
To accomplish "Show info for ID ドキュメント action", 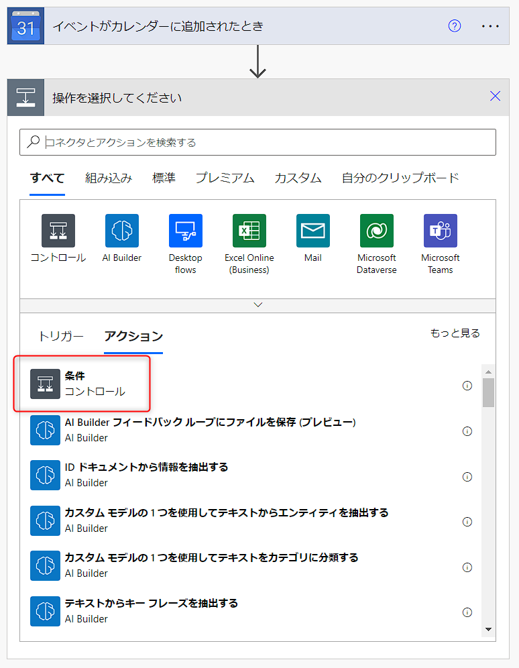I will click(467, 477).
